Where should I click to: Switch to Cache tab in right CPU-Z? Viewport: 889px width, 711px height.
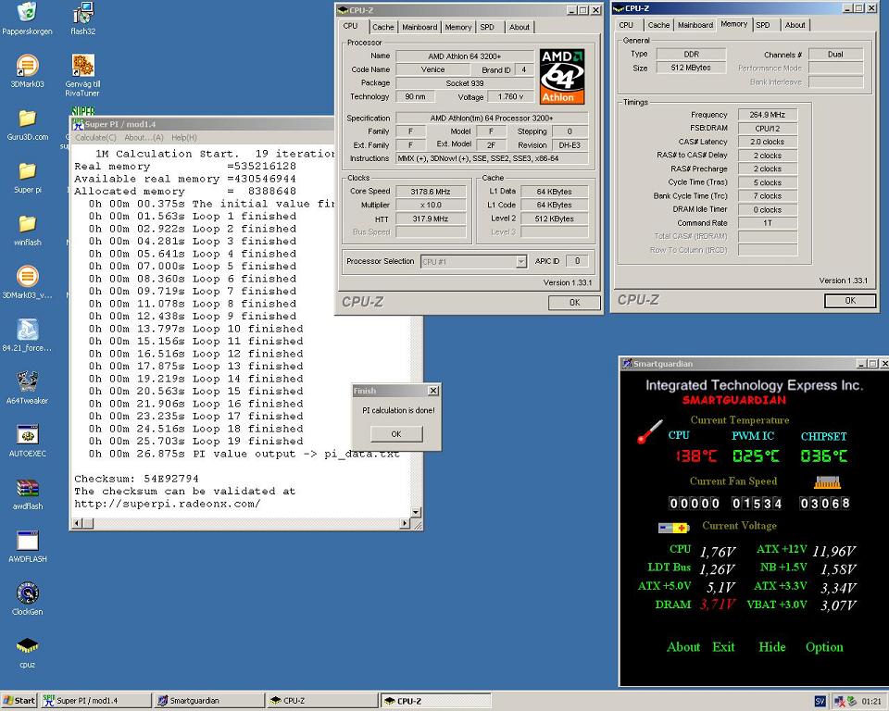[x=658, y=25]
